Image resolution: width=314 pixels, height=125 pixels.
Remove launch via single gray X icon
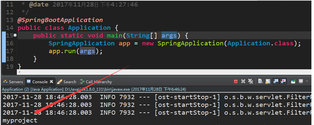tap(243, 81)
